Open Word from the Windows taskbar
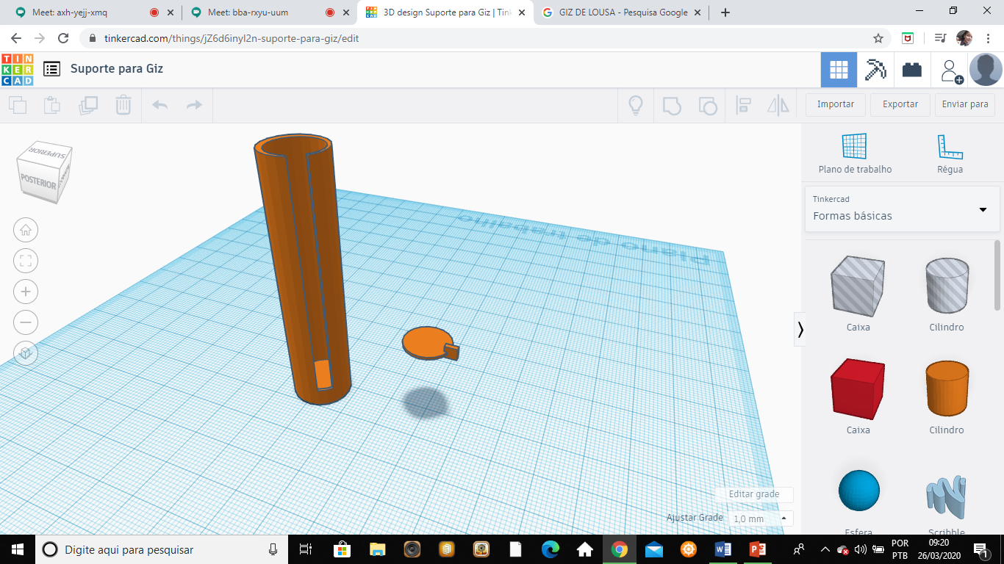 pos(722,549)
